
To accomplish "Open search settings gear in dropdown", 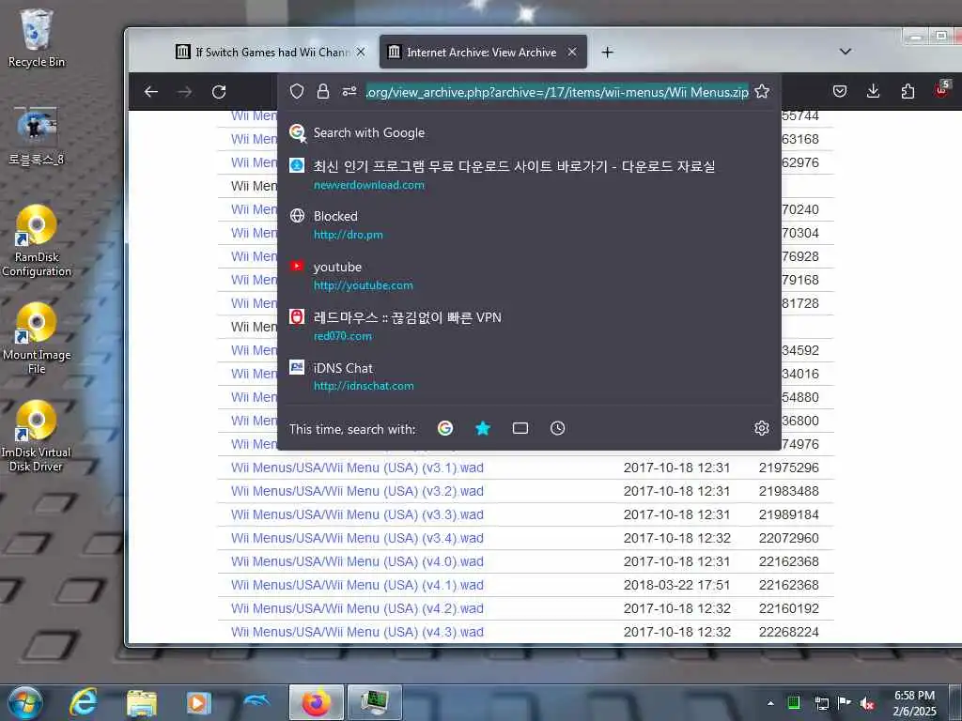I will pos(761,428).
